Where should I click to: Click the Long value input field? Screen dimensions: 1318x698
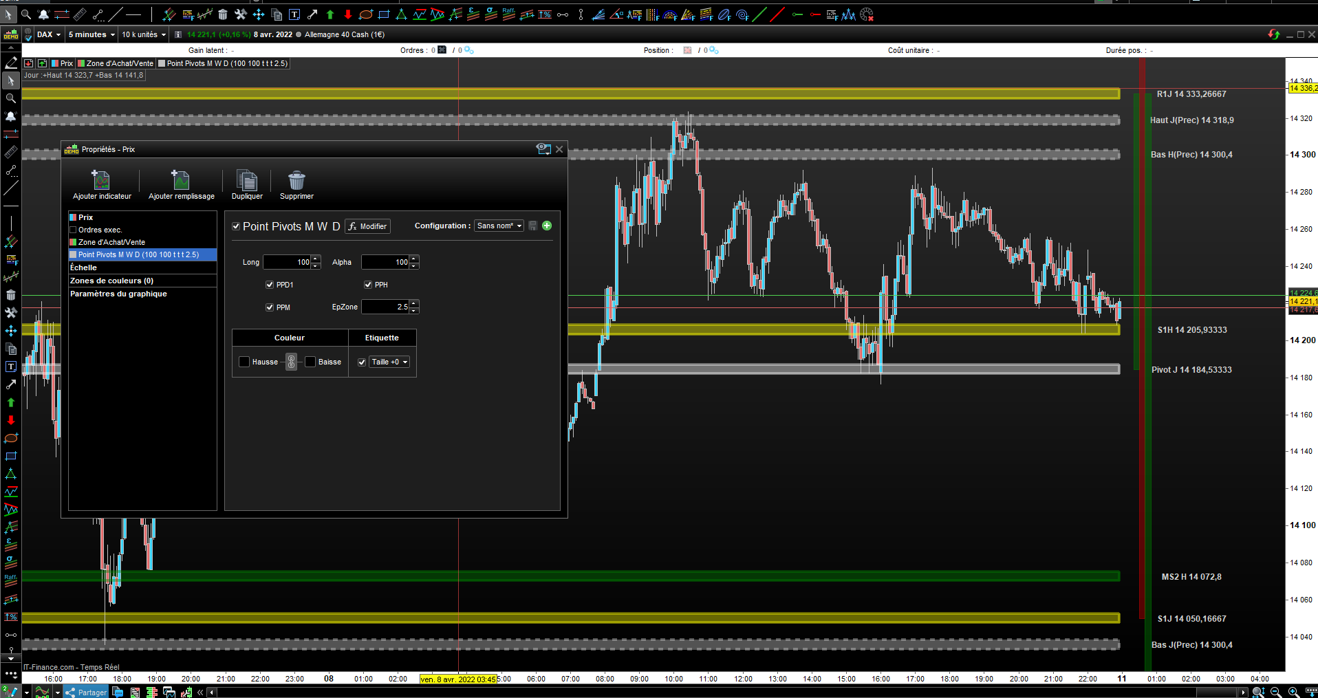point(288,262)
